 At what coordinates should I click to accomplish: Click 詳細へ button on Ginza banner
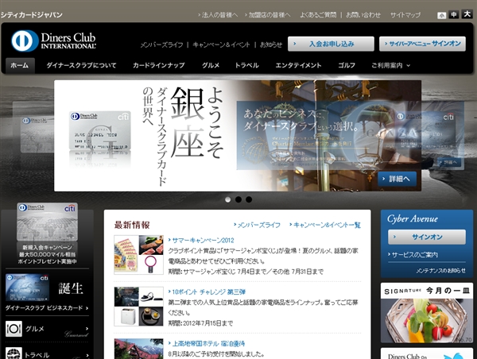[x=397, y=179]
